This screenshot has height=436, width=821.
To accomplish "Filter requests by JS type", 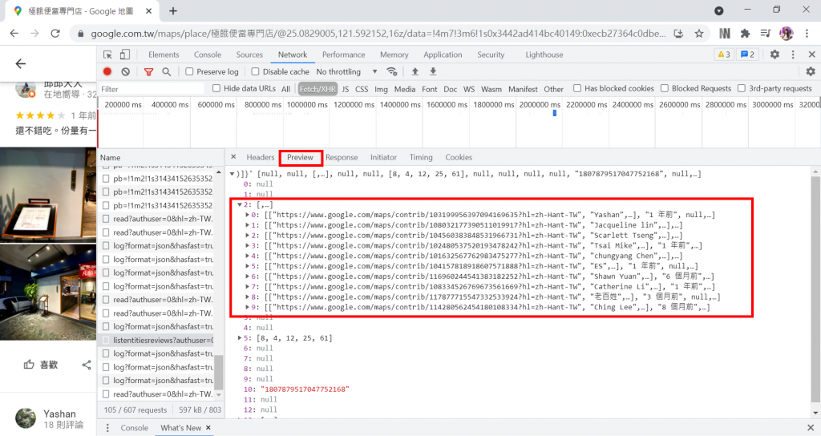I will [345, 89].
